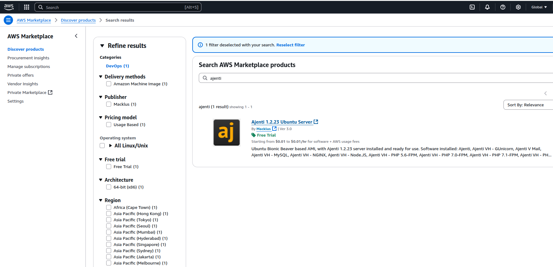Click the info icon in the filter notice
This screenshot has width=553, height=267.
(x=200, y=45)
